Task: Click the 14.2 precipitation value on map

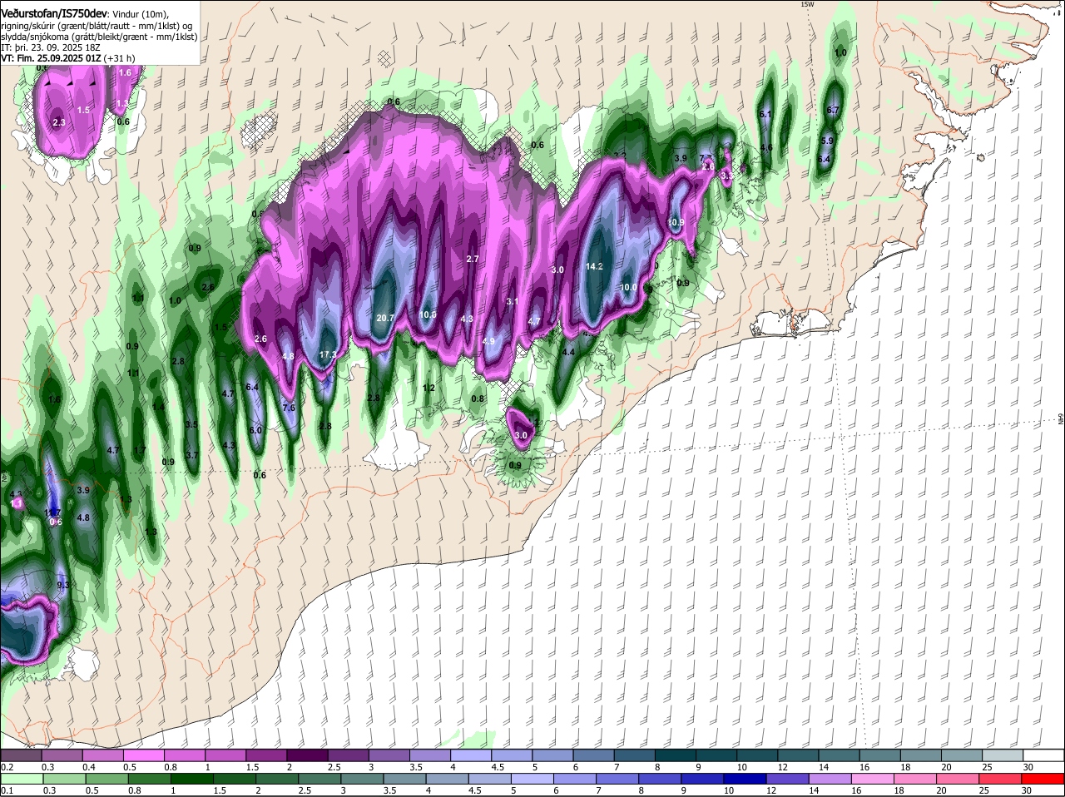Action: [594, 267]
